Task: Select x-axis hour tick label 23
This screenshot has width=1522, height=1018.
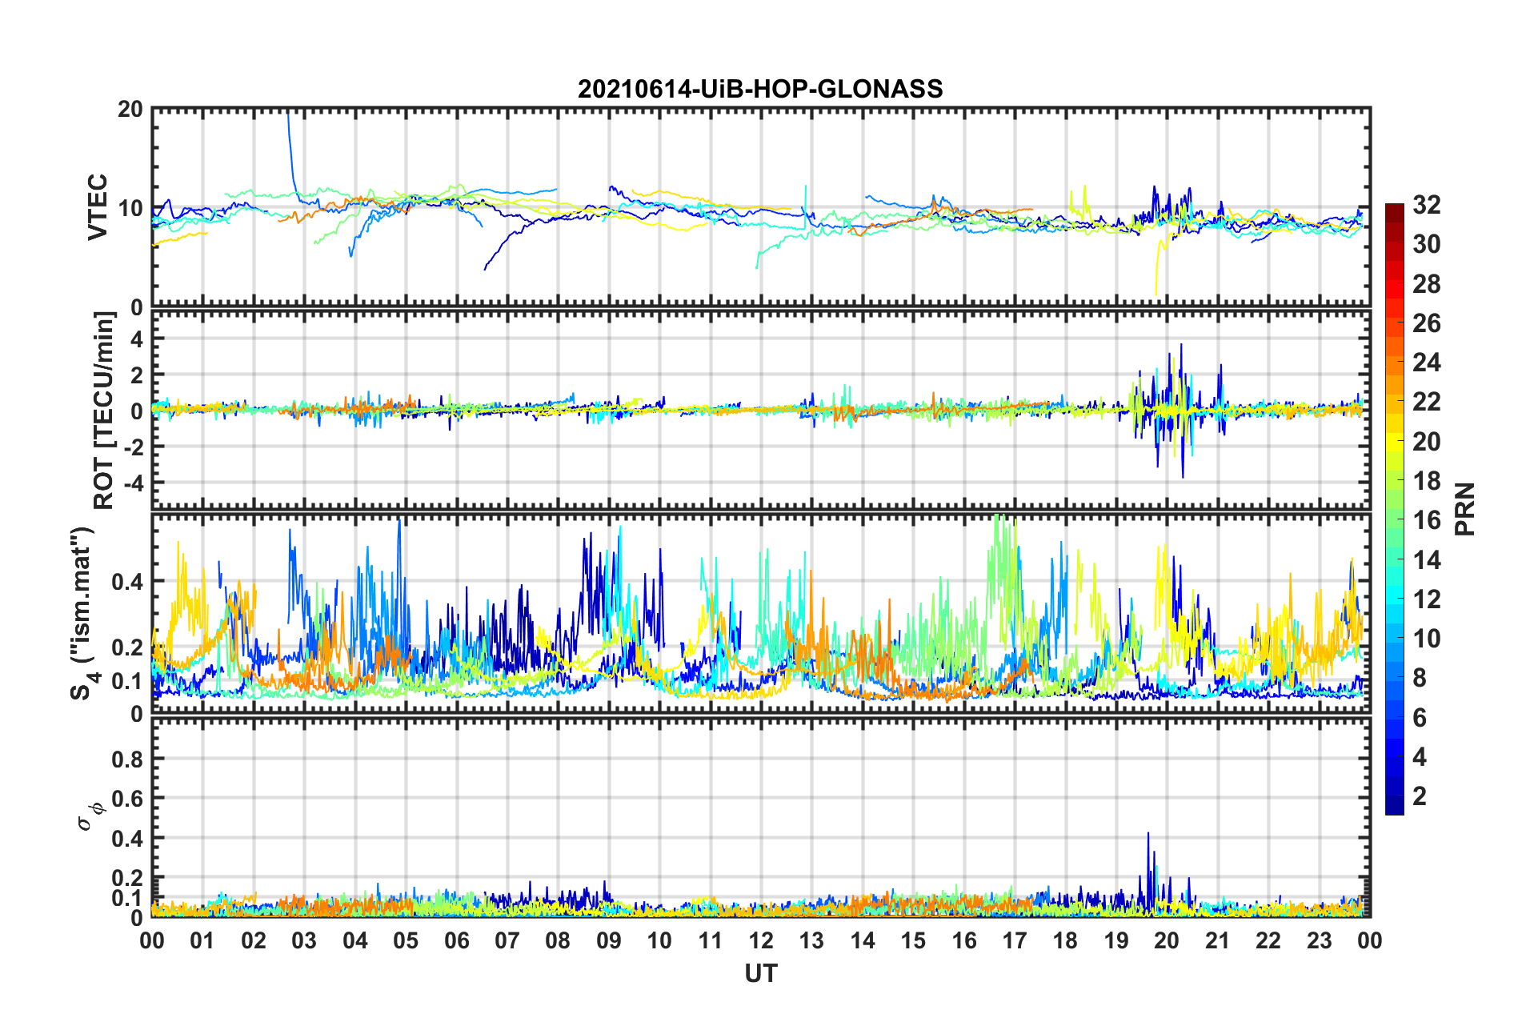Action: click(x=1320, y=940)
